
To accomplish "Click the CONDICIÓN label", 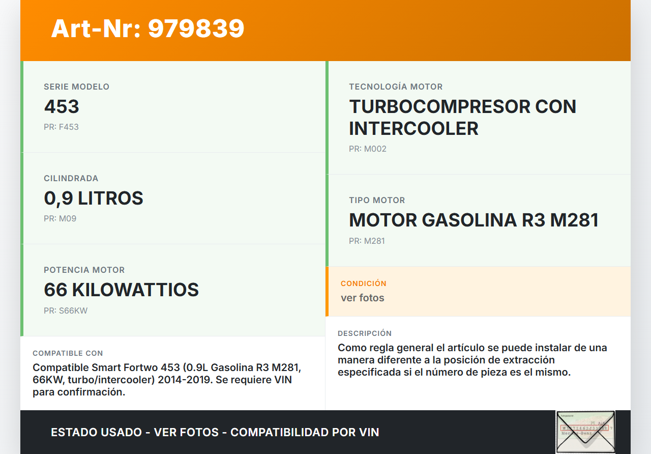I will click(364, 283).
